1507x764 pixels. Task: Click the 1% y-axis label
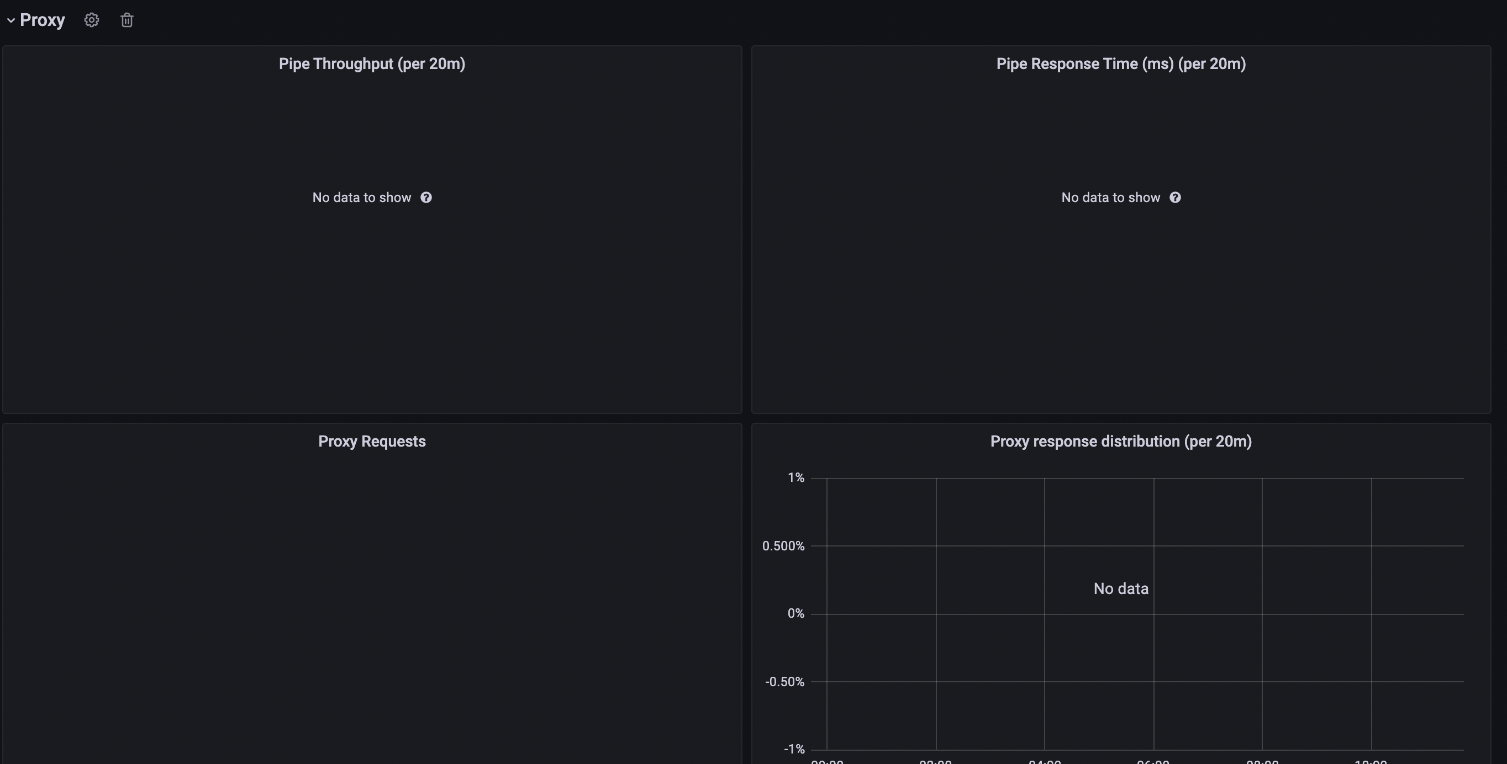tap(795, 478)
